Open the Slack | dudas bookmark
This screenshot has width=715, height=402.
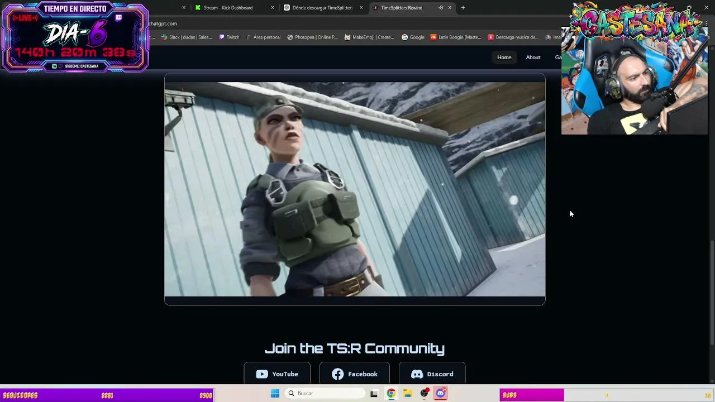point(187,37)
